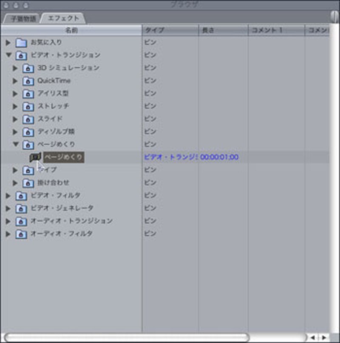Image resolution: width=340 pixels, height=343 pixels.
Task: Click the ビデオ・フィルタ bin icon
Action: (x=21, y=196)
